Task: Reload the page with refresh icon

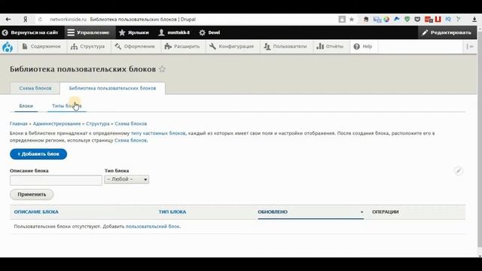Action: point(40,20)
